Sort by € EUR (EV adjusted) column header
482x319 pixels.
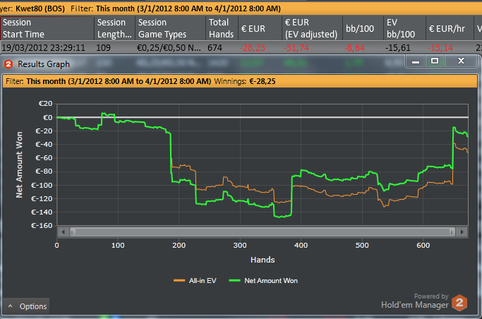312,28
